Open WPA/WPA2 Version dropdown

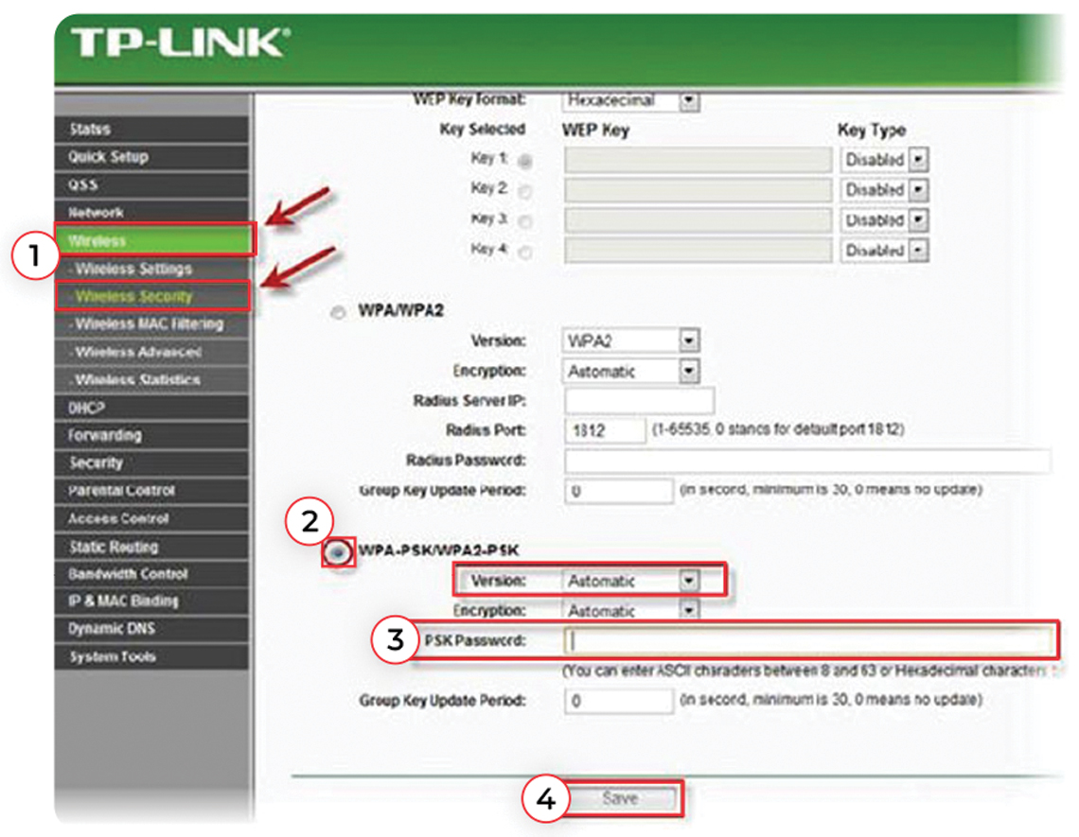pos(631,340)
